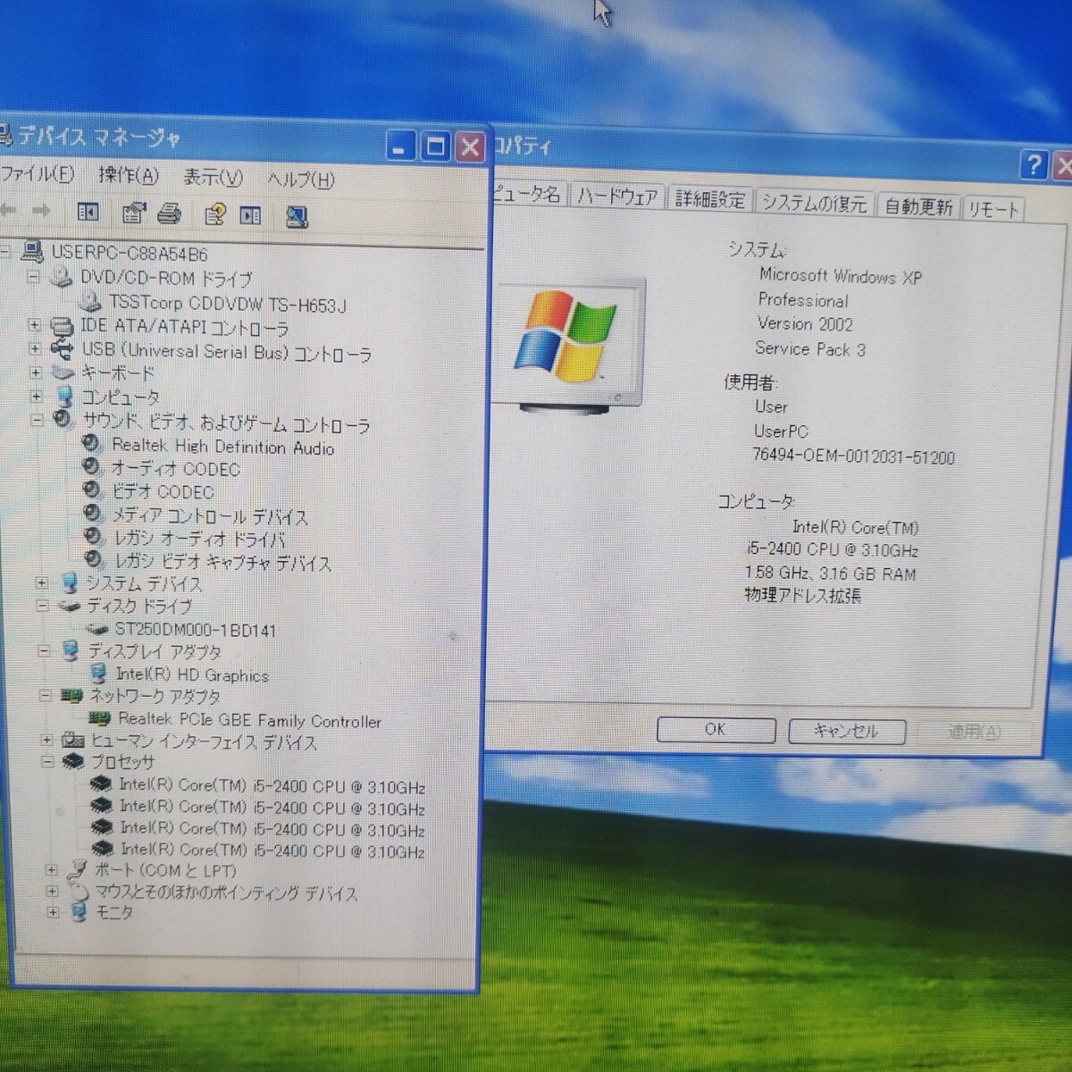
Task: Select レガシ ビデオ キャプチャ デバイス entry
Action: click(222, 563)
